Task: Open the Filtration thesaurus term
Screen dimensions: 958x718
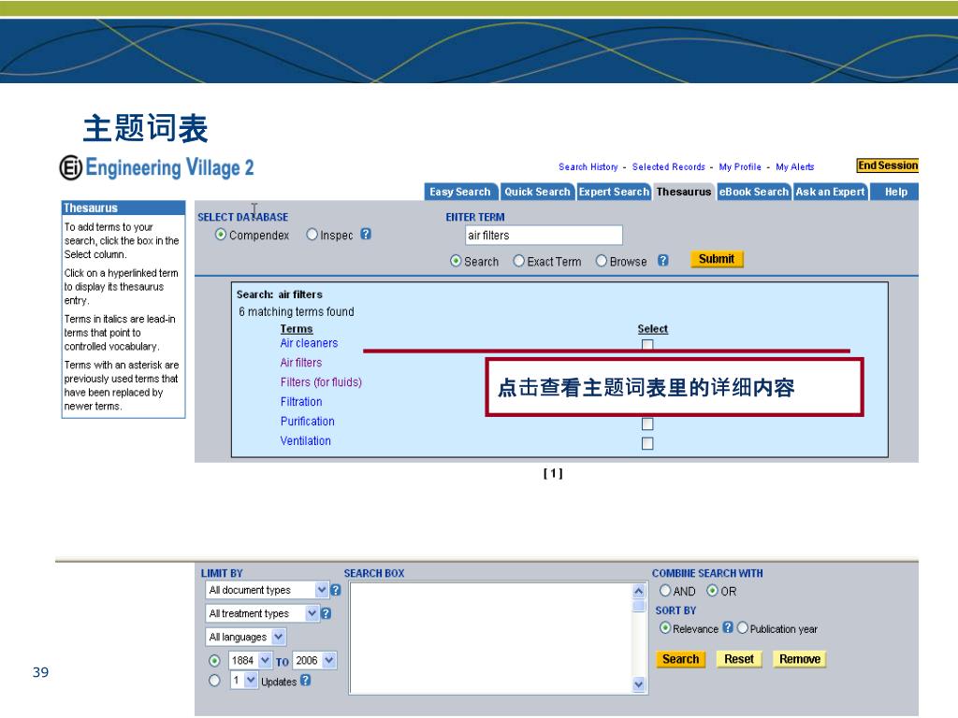Action: point(301,402)
